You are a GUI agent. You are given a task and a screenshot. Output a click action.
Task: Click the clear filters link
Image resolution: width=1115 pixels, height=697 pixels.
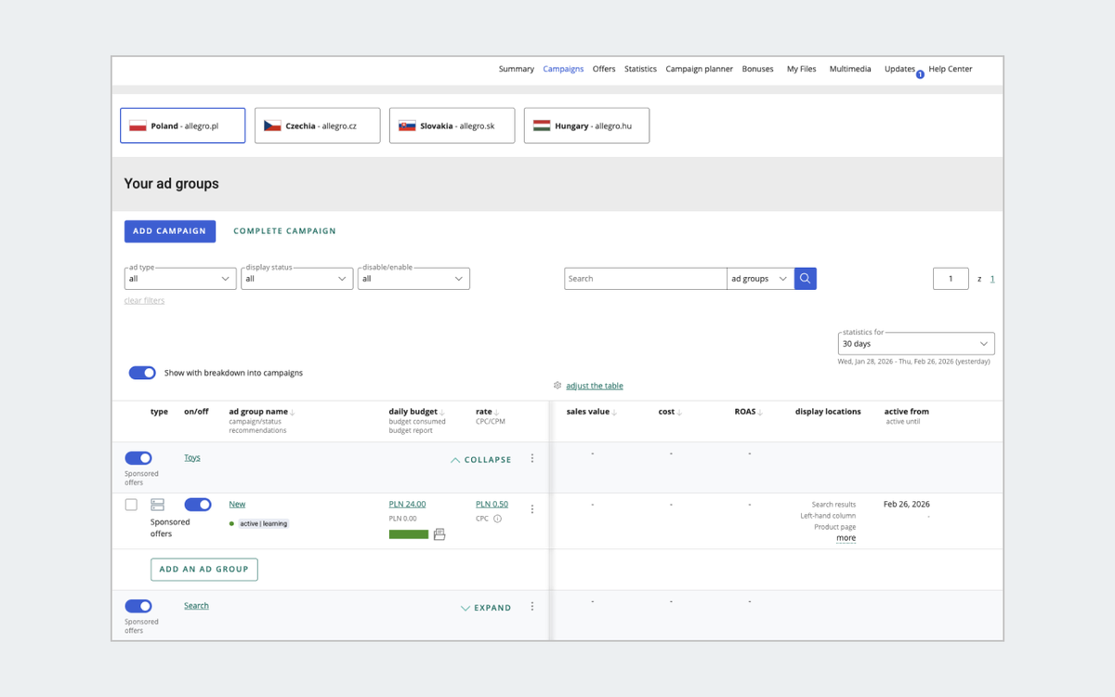[x=144, y=300]
